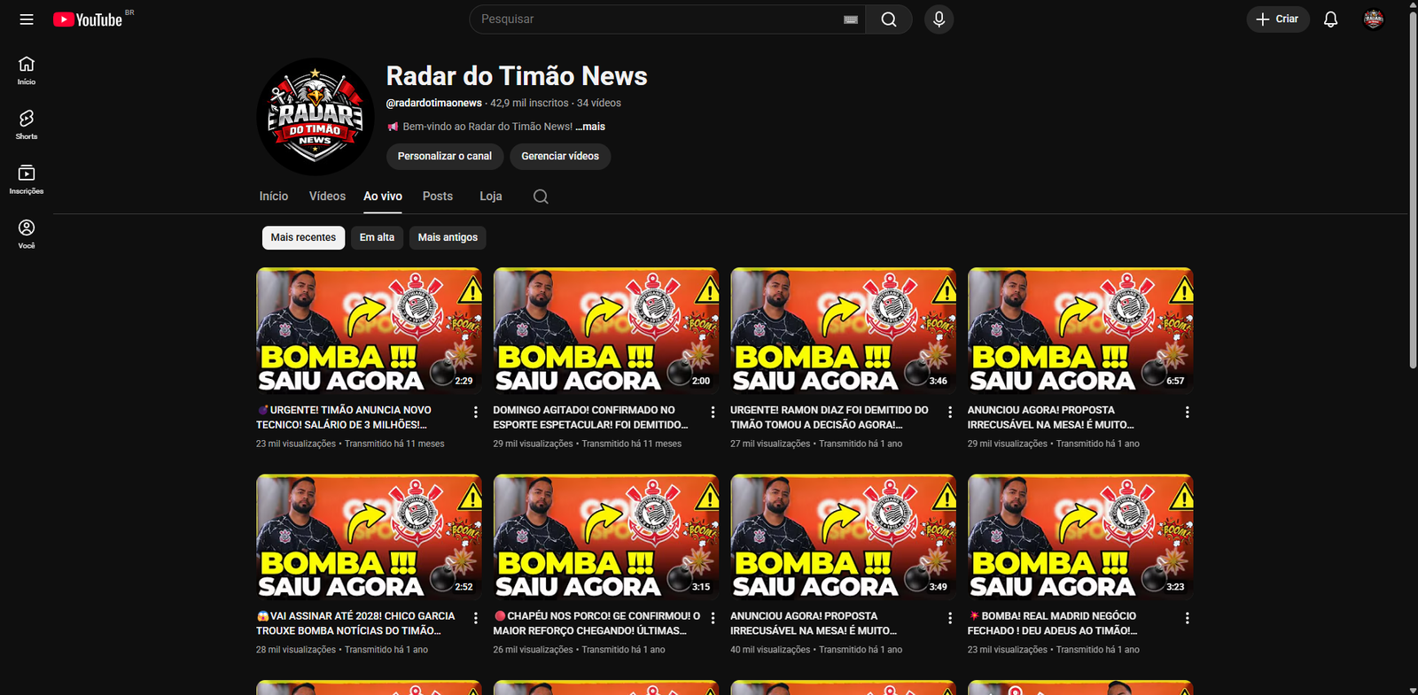
Task: Open options menu for 'URGENTE! TIMÃO ANUNCIA' video
Action: pyautogui.click(x=476, y=413)
